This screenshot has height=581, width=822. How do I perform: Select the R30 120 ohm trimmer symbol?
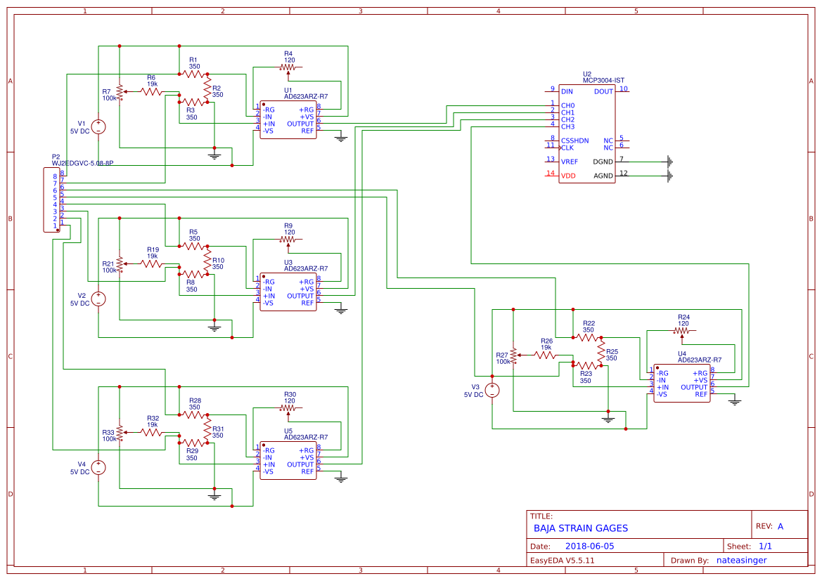click(288, 409)
